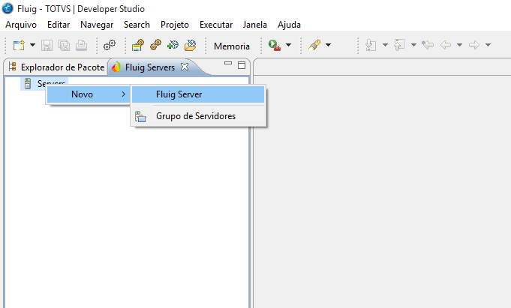511x308 pixels.
Task: Open the Search flashlight dropdown arrow
Action: point(328,45)
